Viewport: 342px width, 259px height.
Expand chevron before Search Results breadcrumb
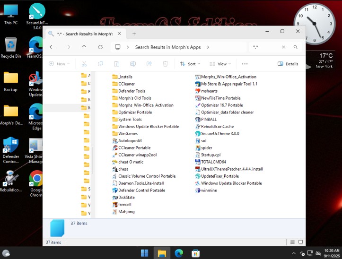point(128,47)
